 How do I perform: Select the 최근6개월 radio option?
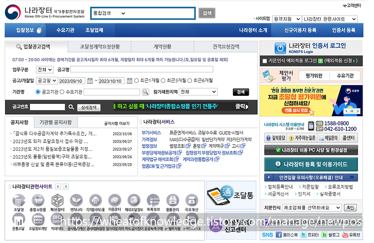(x=189, y=81)
